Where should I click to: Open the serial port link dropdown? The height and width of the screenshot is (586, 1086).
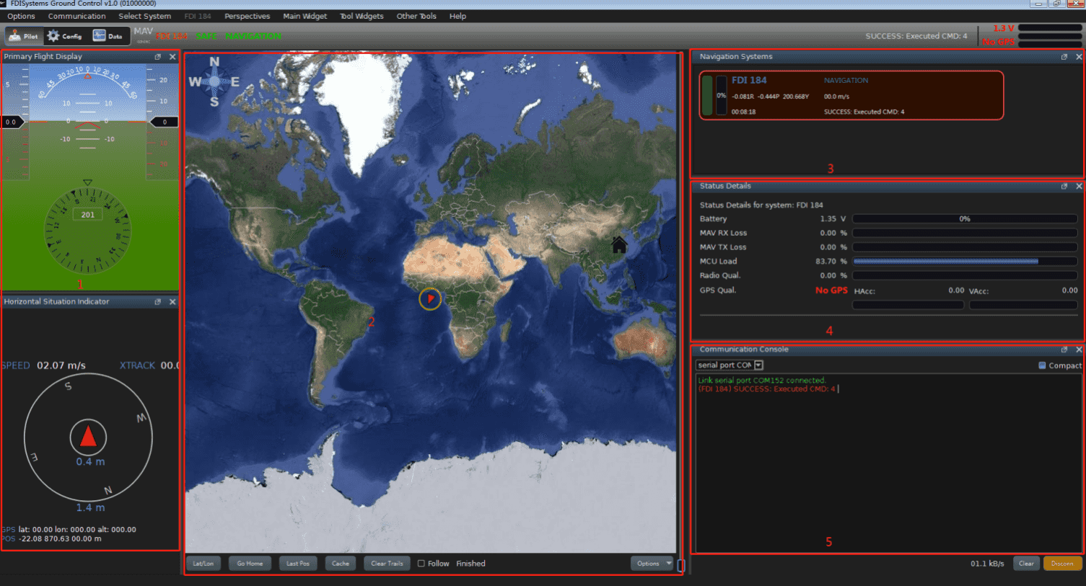point(758,365)
